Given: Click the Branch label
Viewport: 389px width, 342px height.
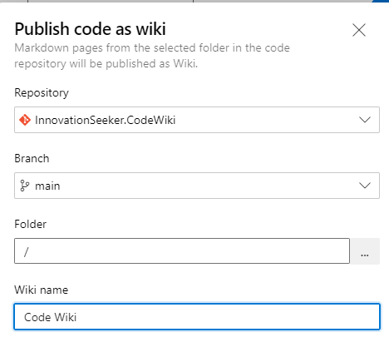Looking at the screenshot, I should pos(32,158).
